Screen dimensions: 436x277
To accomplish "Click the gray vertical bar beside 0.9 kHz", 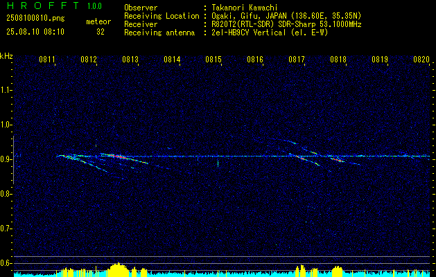I will click(x=13, y=160).
